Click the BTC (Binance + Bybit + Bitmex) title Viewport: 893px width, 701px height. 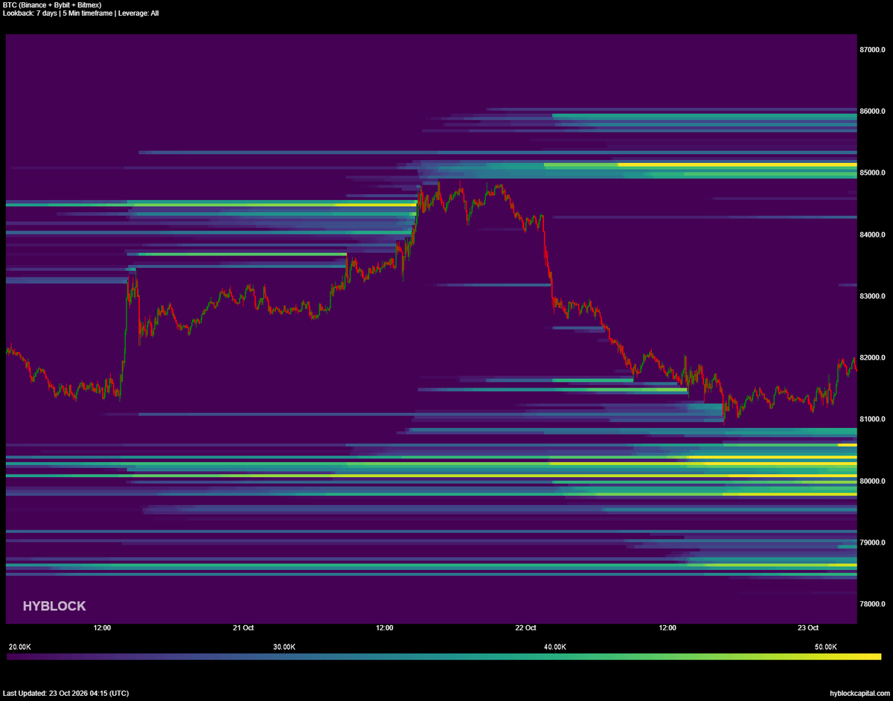pos(52,5)
